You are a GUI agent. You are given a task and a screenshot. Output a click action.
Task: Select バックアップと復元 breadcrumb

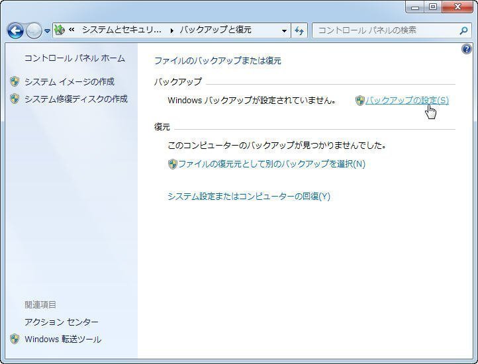pos(215,30)
